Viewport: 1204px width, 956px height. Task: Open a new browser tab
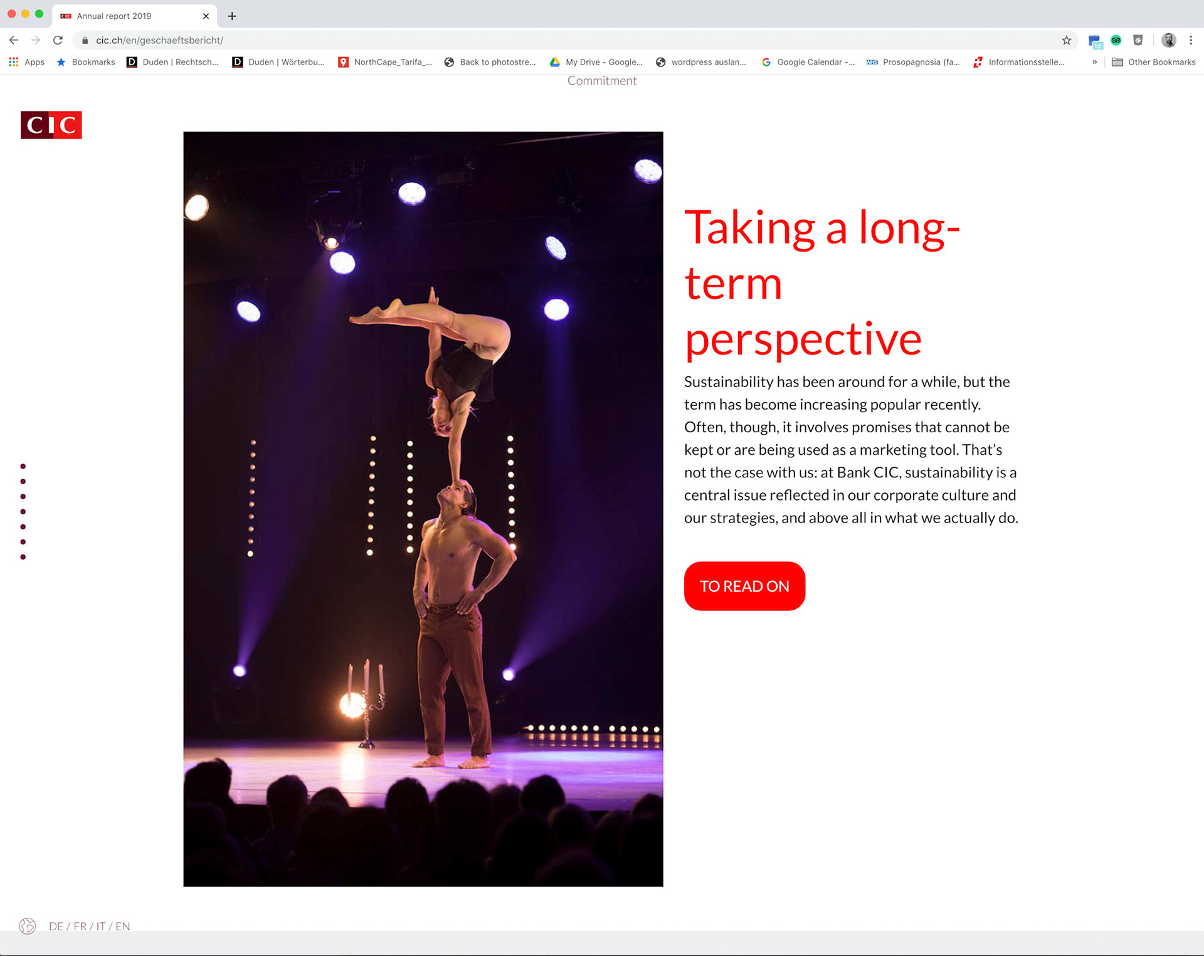click(x=232, y=16)
